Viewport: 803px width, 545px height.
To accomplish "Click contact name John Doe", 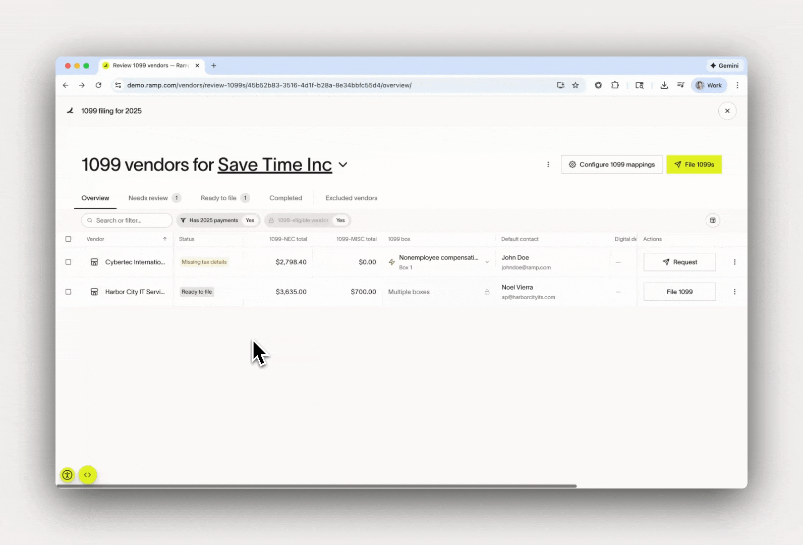I will tap(515, 257).
